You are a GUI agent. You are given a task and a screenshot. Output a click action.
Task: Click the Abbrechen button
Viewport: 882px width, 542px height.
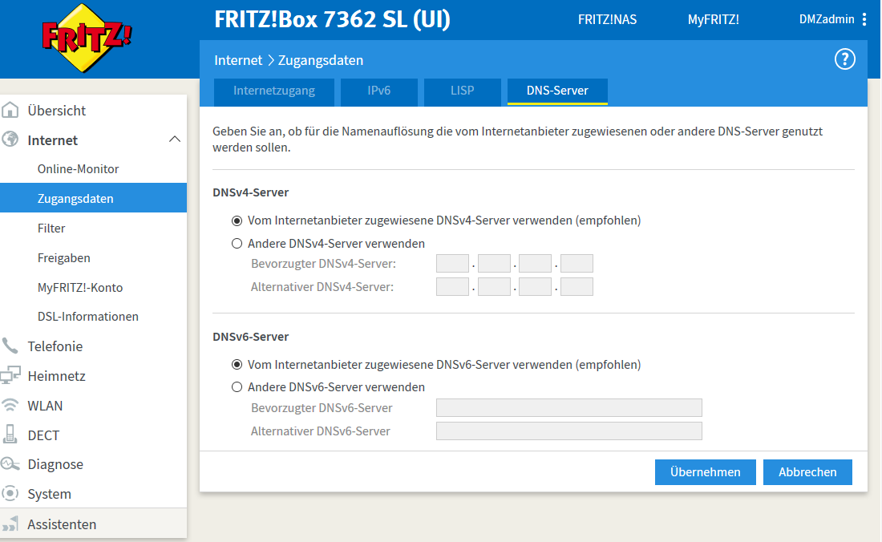[x=807, y=471]
